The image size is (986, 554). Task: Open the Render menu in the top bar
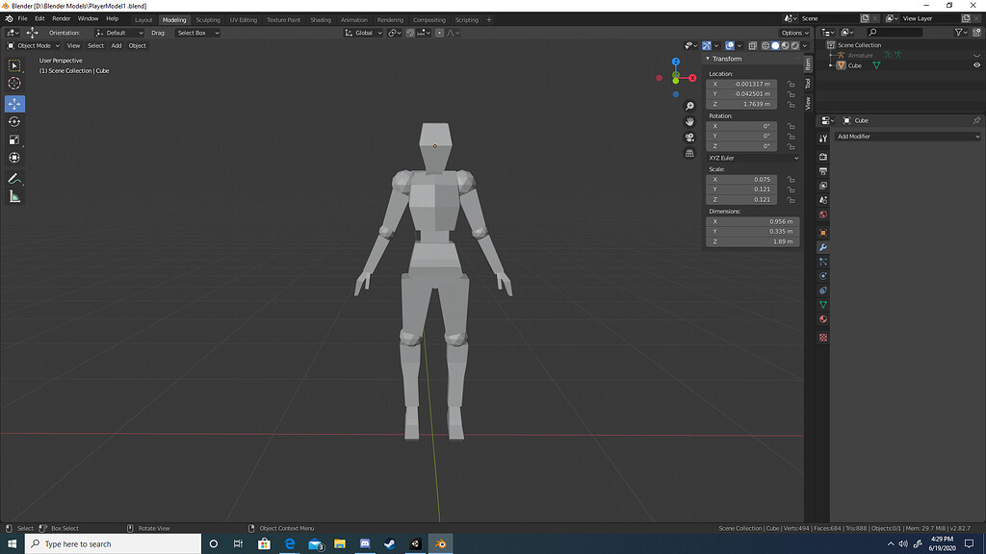(x=61, y=18)
